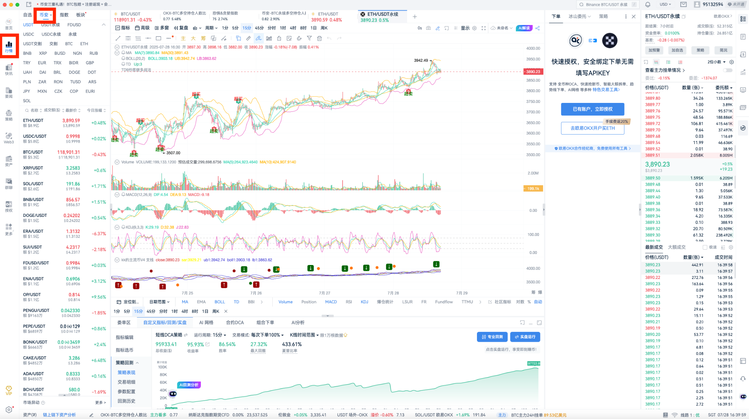The image size is (749, 419).
Task: Collapse the 策略回测 tree section
Action: point(127,363)
